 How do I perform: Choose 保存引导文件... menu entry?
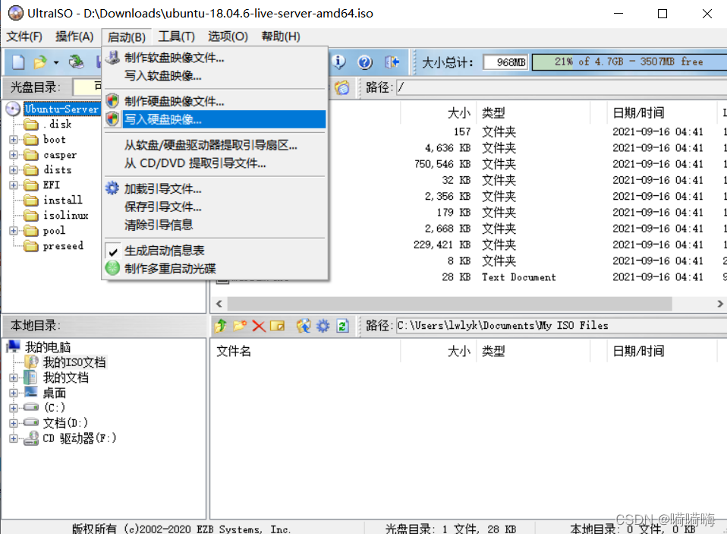215,207
